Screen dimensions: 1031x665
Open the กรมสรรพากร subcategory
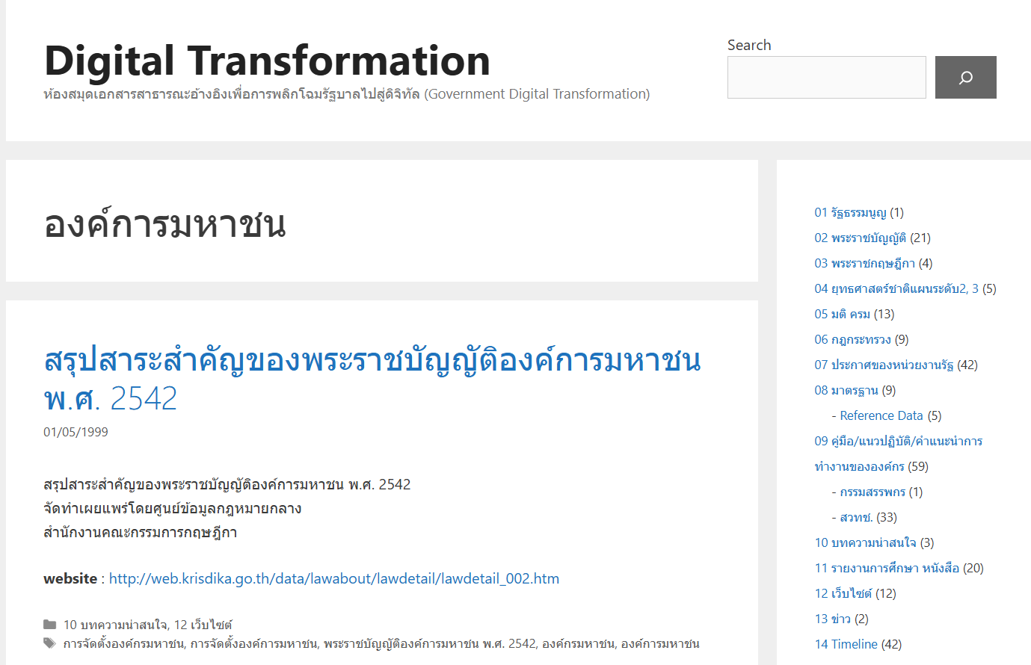coord(872,492)
